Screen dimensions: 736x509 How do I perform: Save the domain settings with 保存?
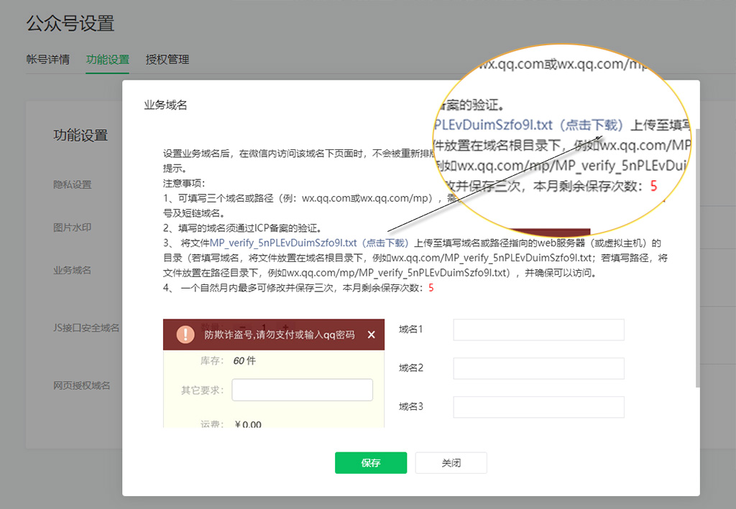[371, 462]
